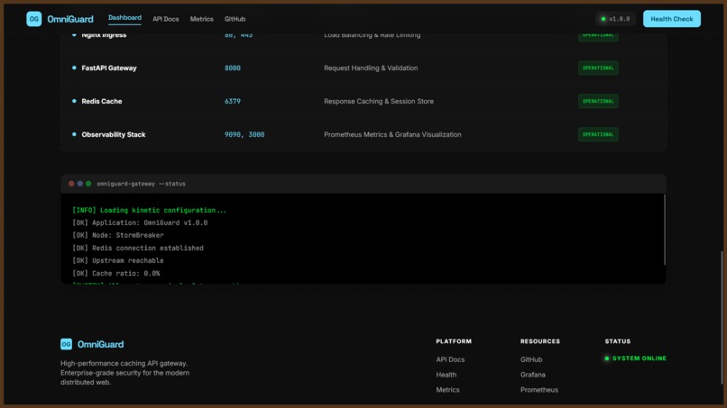
Task: Open the footer Grafana link
Action: [533, 375]
